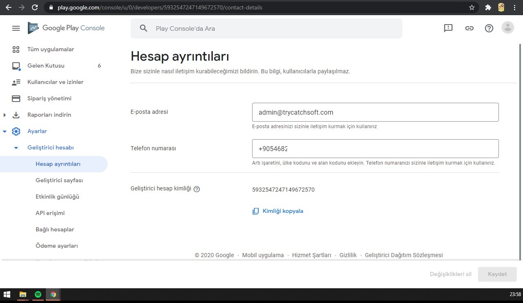The height and width of the screenshot is (303, 523).
Task: Open Mobil uygulama footer link
Action: pyautogui.click(x=263, y=255)
